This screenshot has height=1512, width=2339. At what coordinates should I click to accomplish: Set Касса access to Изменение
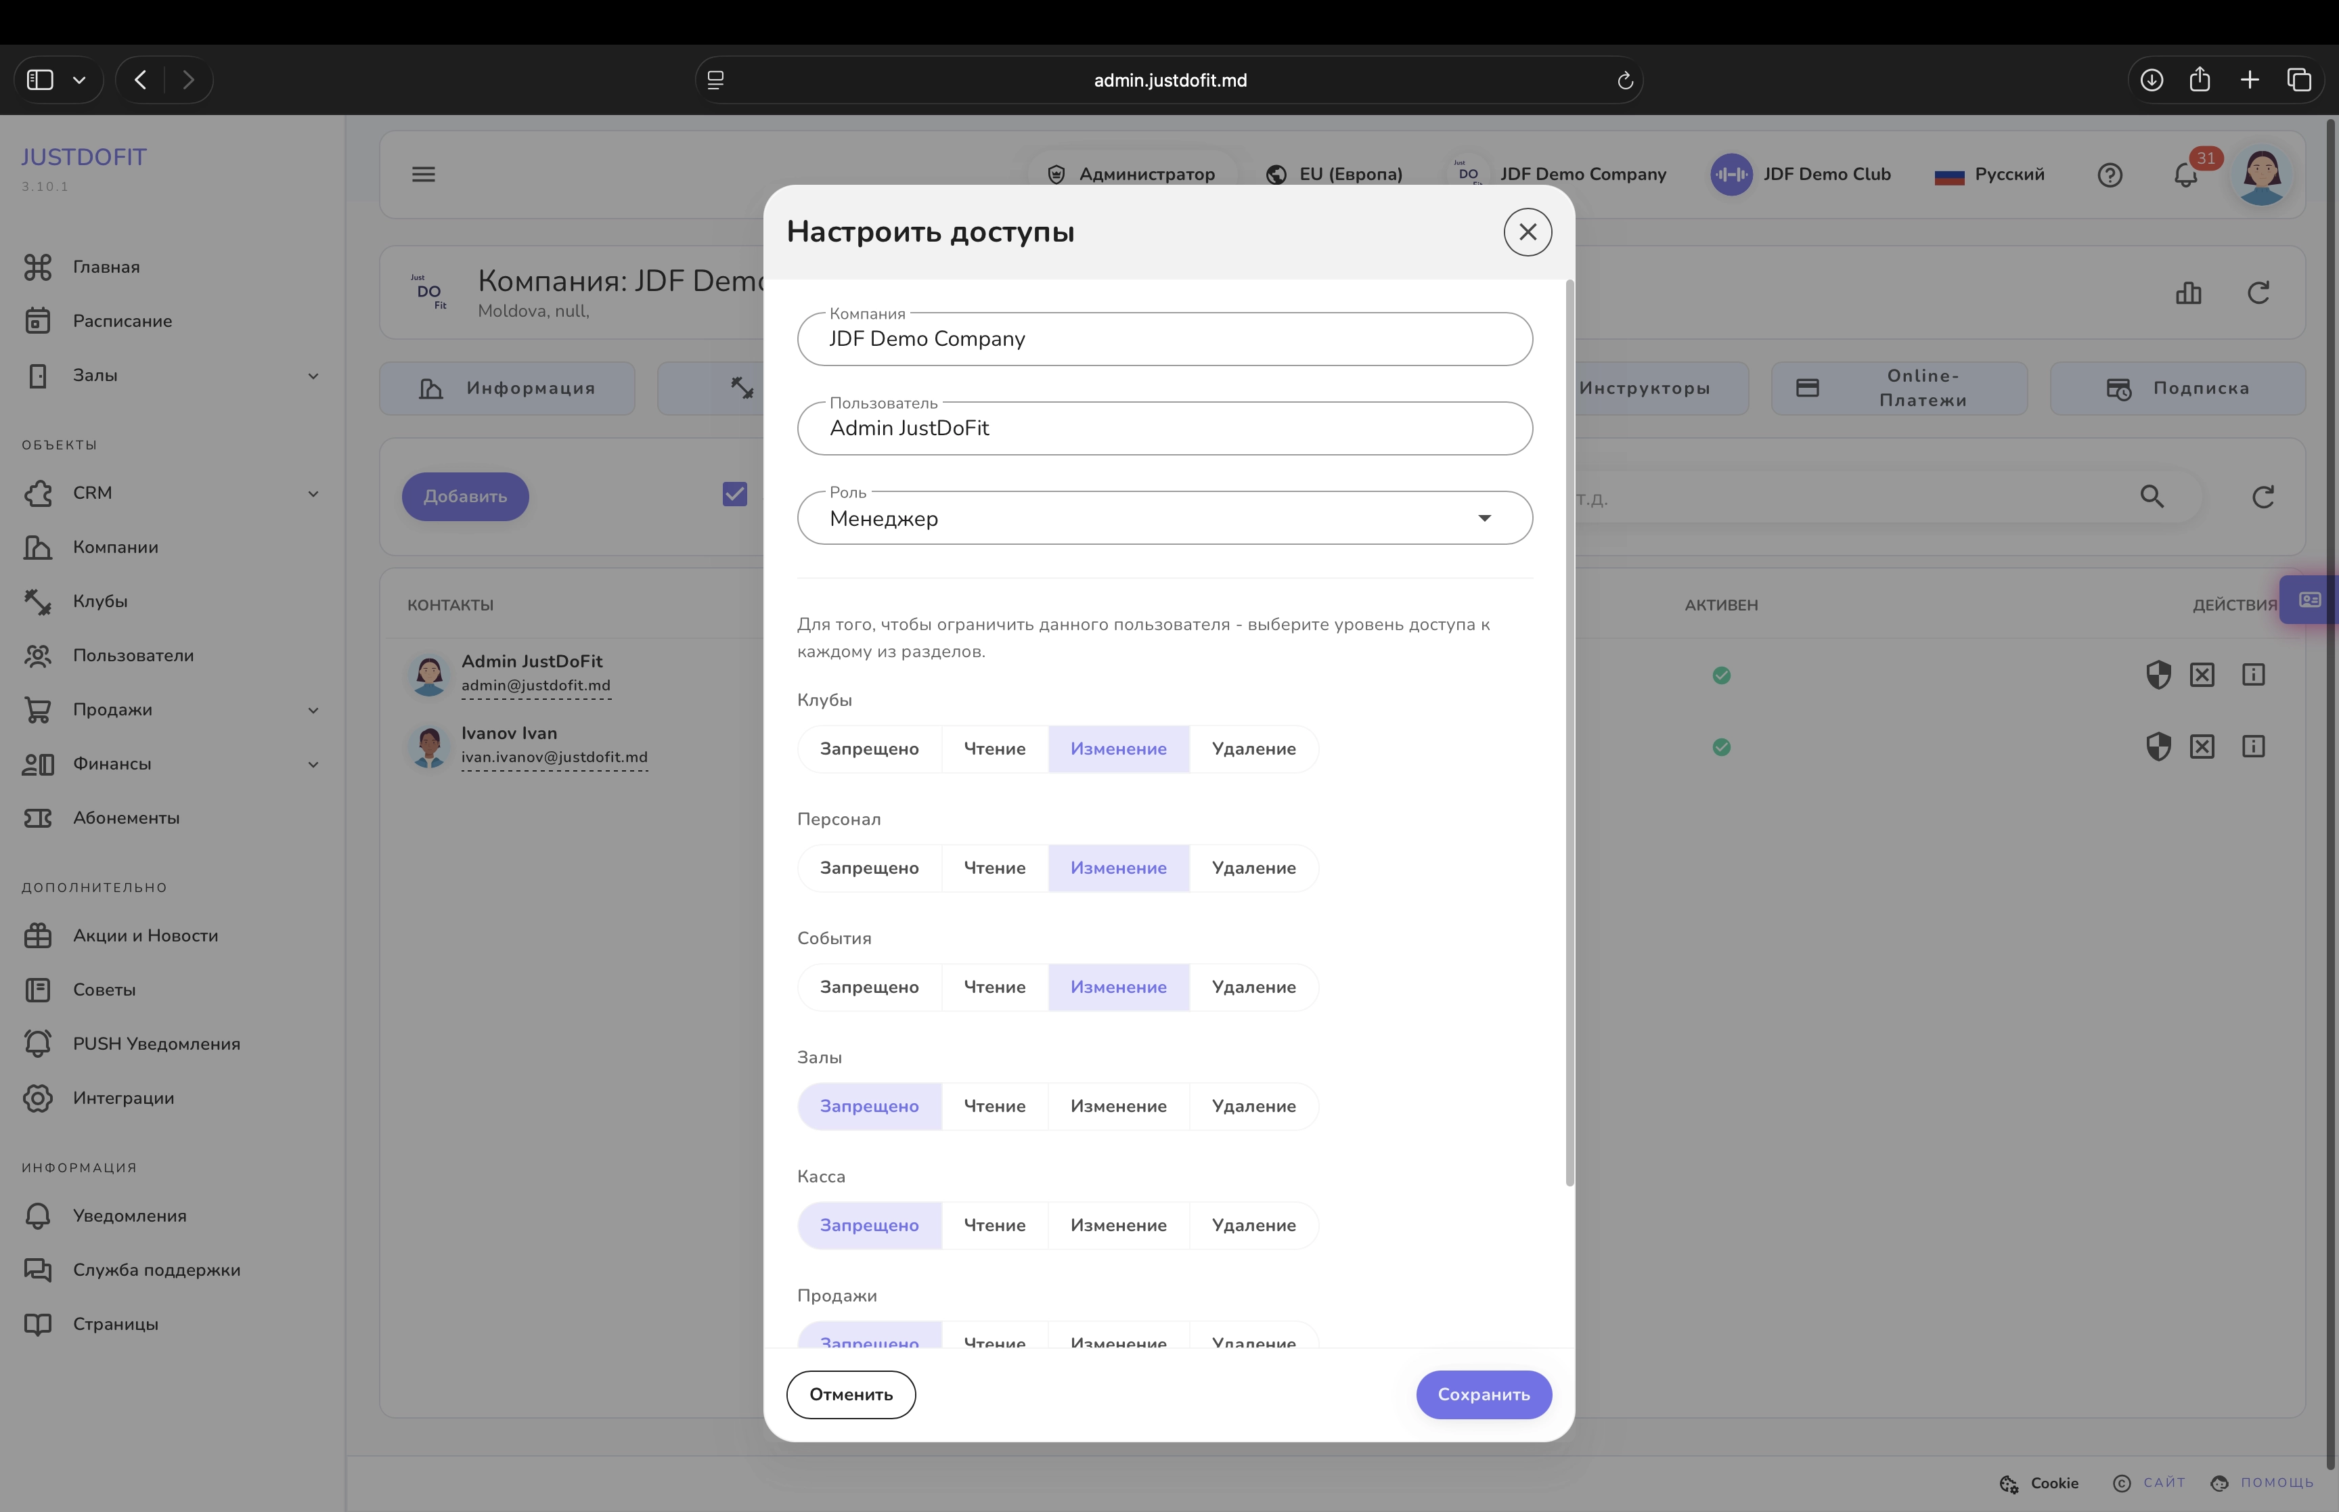click(1118, 1225)
